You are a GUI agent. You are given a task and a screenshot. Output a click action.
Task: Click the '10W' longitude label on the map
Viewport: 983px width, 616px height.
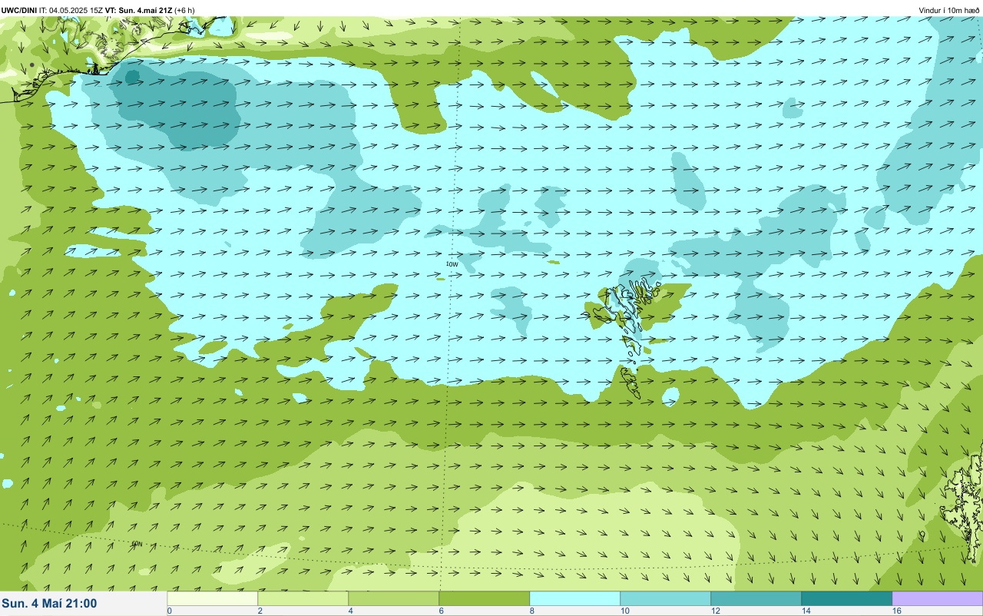(x=452, y=264)
